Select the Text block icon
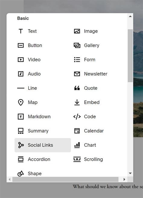Screen dimensions: 143x198 tap(21, 31)
